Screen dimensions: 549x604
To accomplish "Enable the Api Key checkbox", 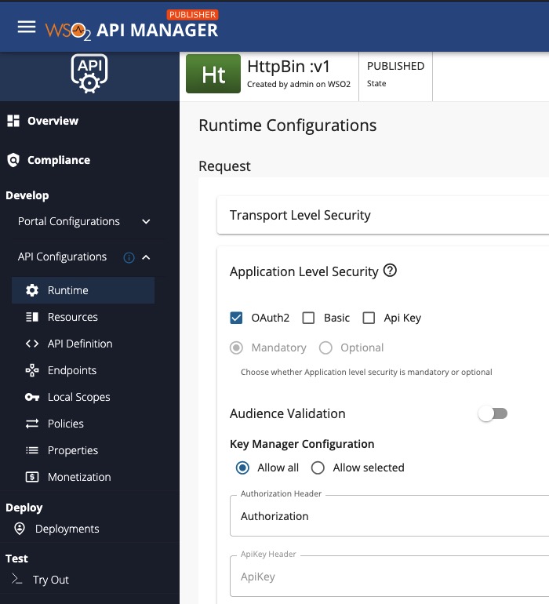I will 369,318.
